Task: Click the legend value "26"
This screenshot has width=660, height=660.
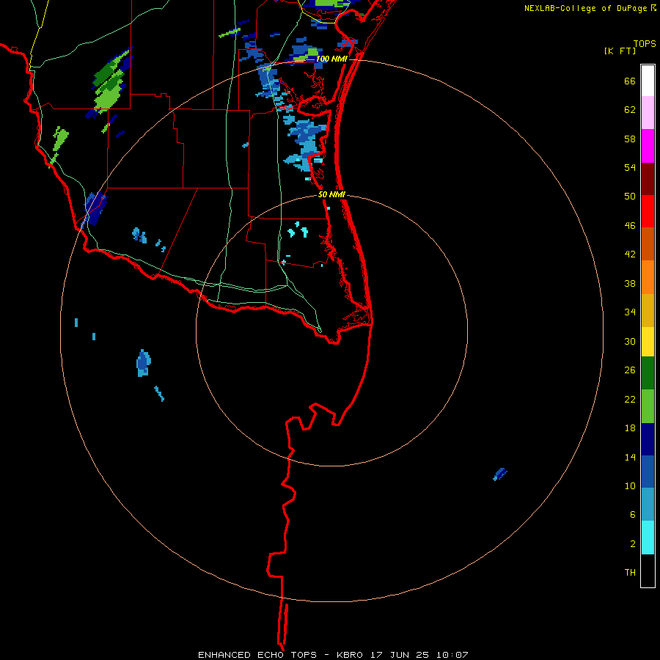Action: tap(630, 370)
